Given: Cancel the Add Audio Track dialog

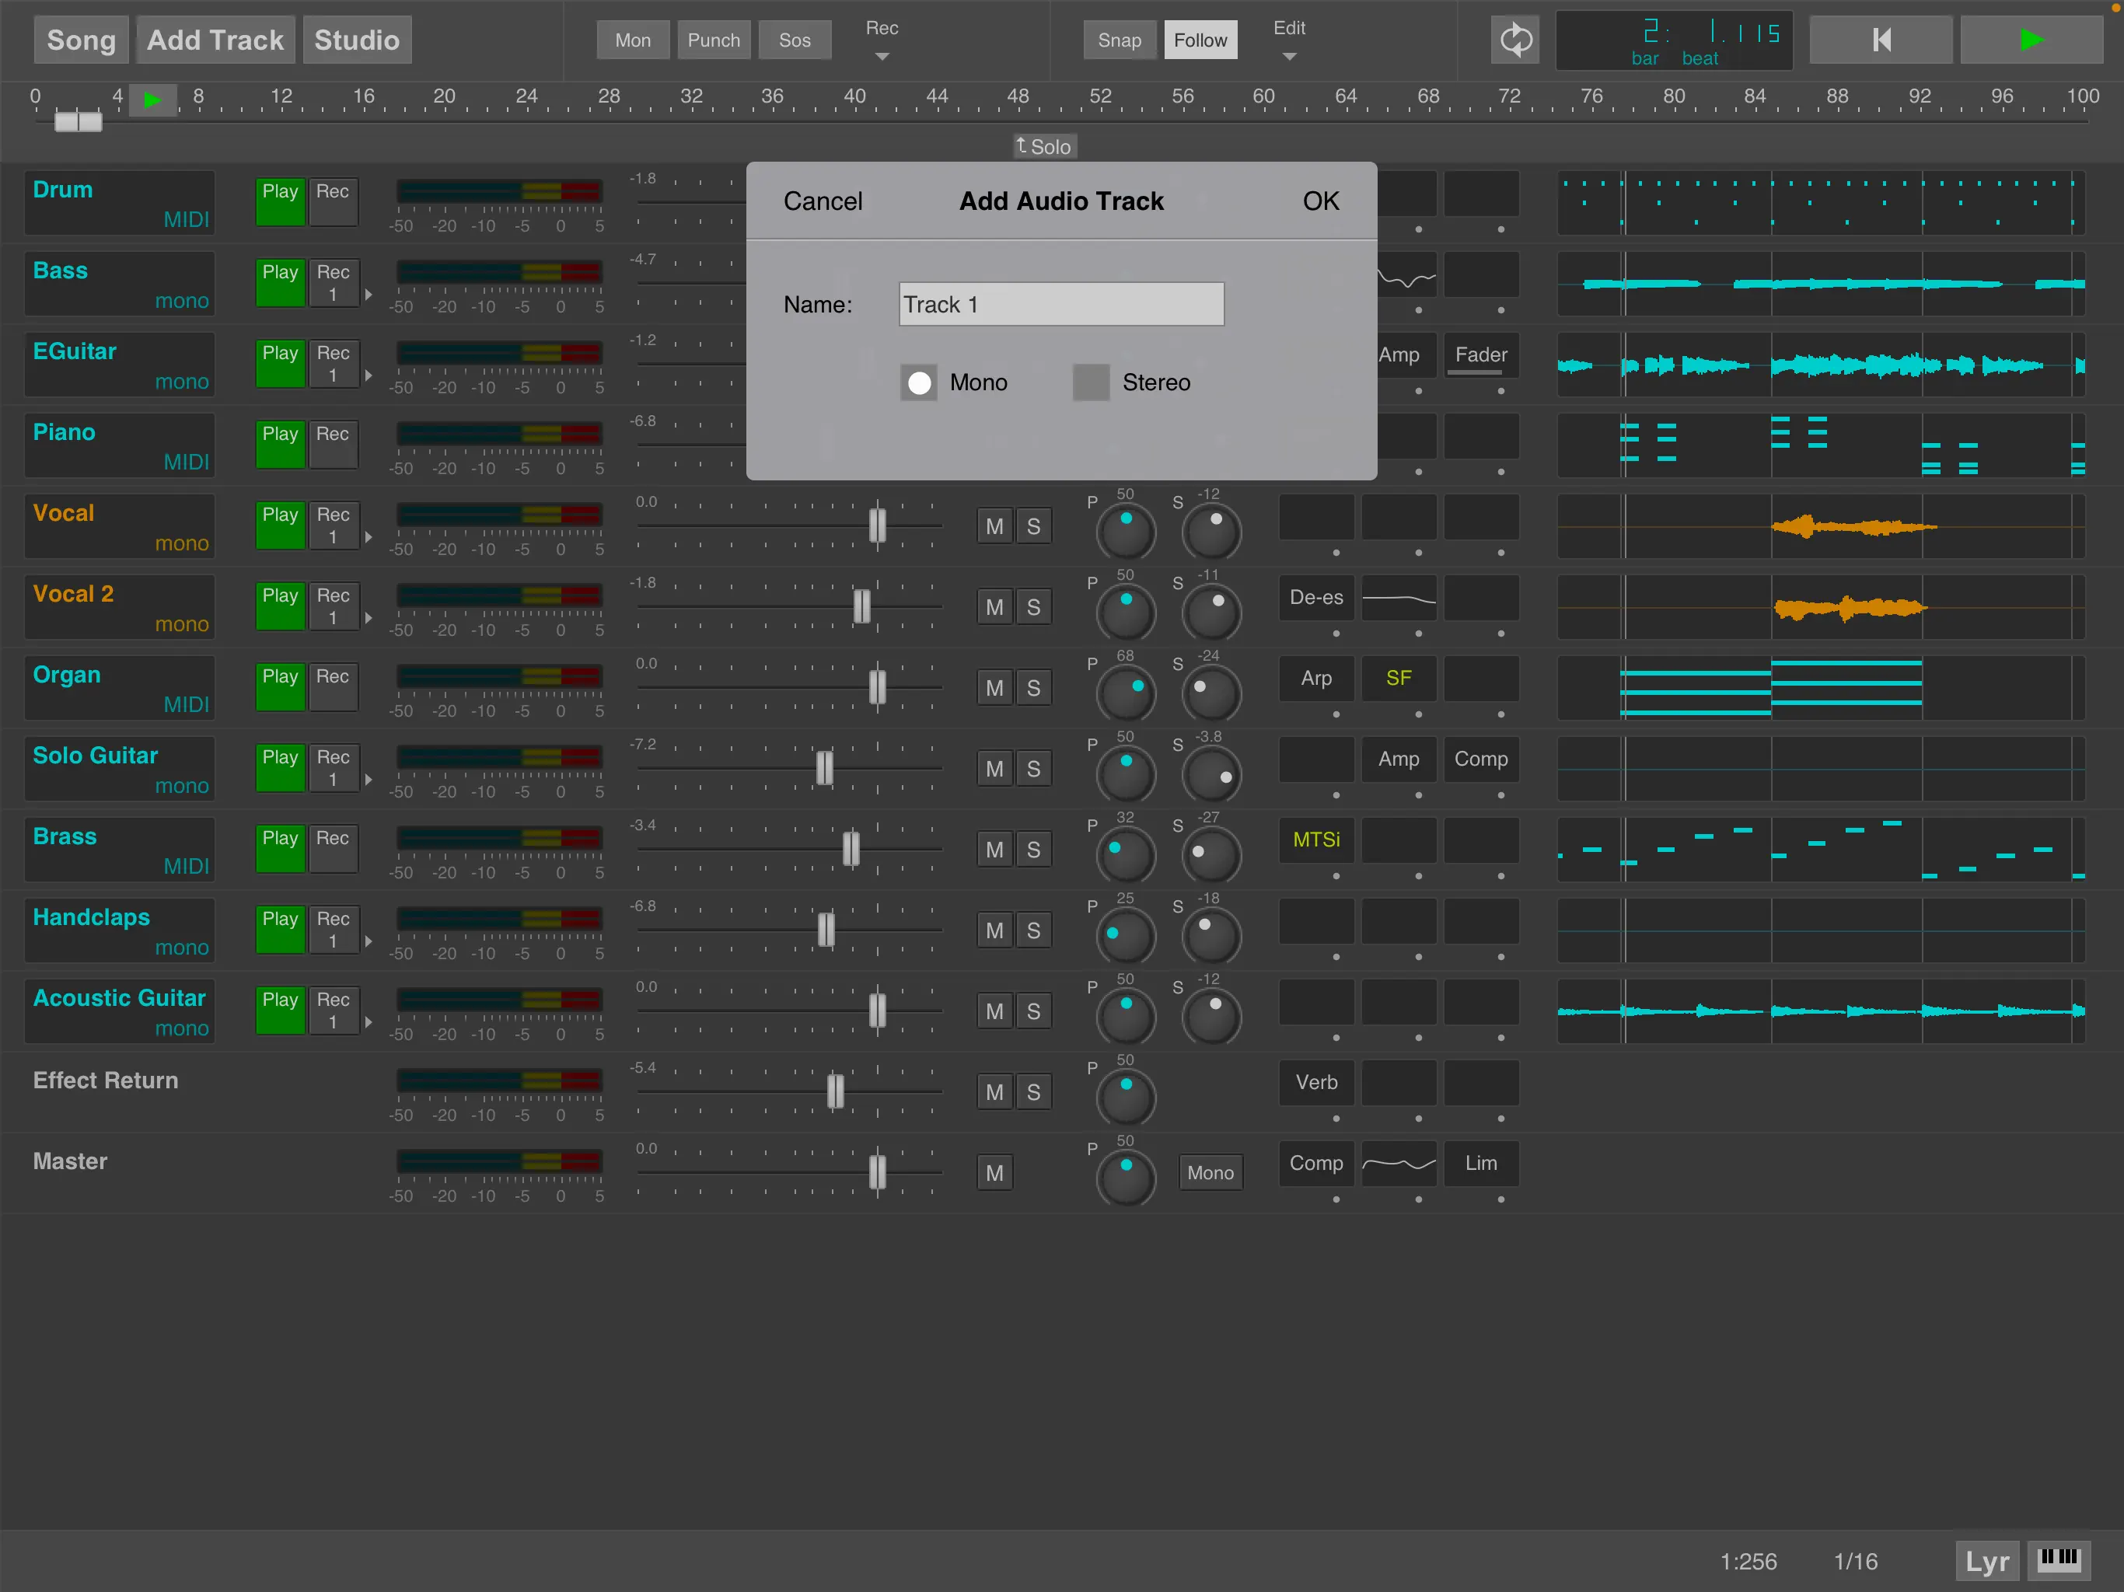Looking at the screenshot, I should (x=823, y=201).
